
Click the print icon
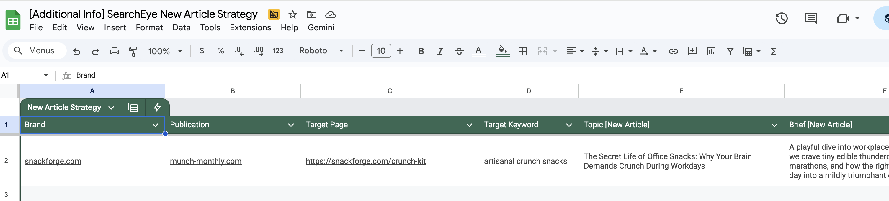(x=114, y=51)
